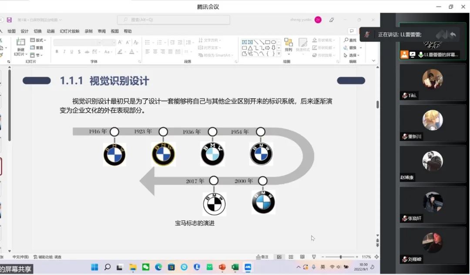Image resolution: width=470 pixels, height=275 pixels.
Task: Click the Find (查找) magnifier tool
Action: tap(350, 40)
